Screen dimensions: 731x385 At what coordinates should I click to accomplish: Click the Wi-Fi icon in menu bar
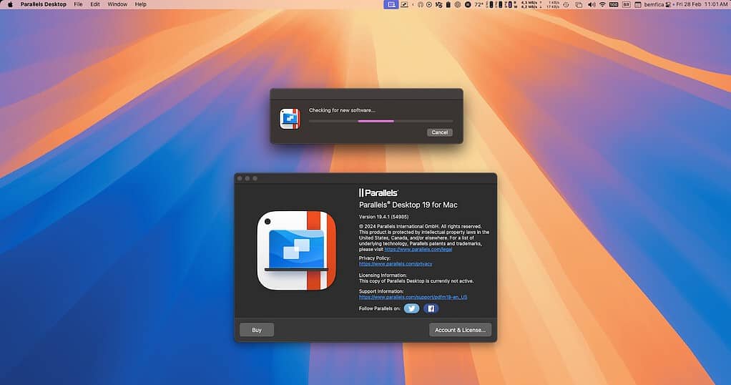click(x=602, y=4)
